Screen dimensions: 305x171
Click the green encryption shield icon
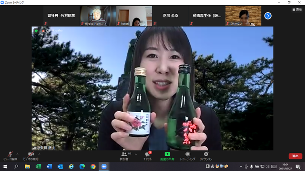tap(36, 31)
